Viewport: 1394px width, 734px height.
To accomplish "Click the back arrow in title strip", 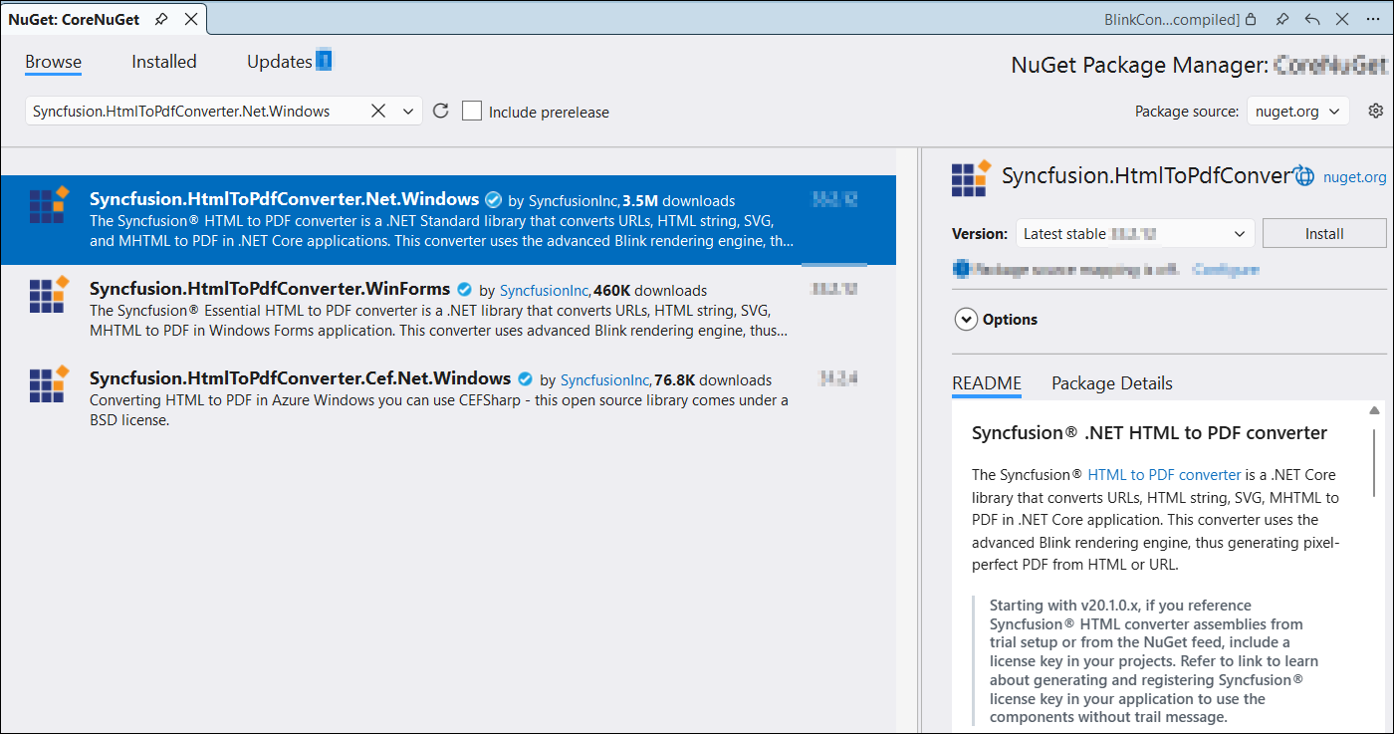I will tap(1312, 19).
